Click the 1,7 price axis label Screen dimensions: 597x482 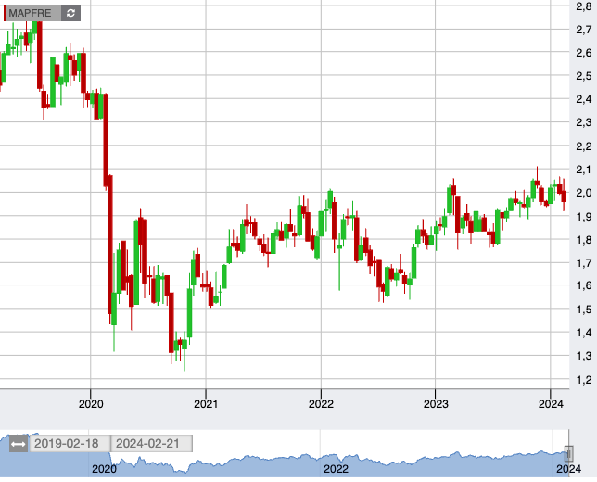(584, 263)
